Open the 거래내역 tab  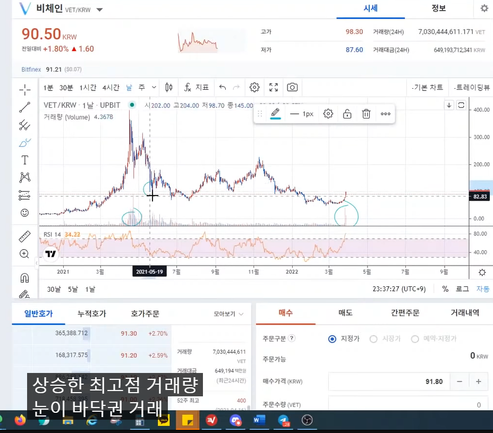pyautogui.click(x=465, y=313)
